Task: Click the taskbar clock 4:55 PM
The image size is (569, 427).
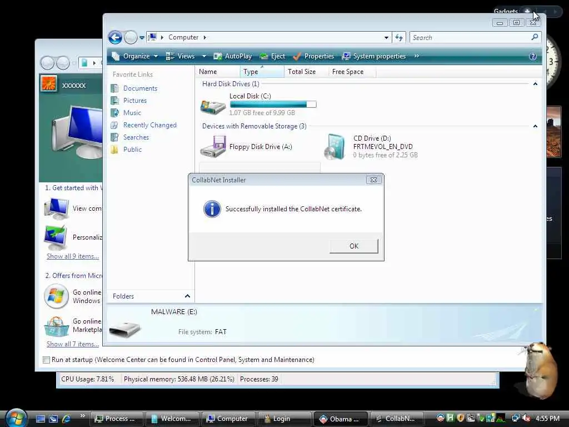Action: 547,418
